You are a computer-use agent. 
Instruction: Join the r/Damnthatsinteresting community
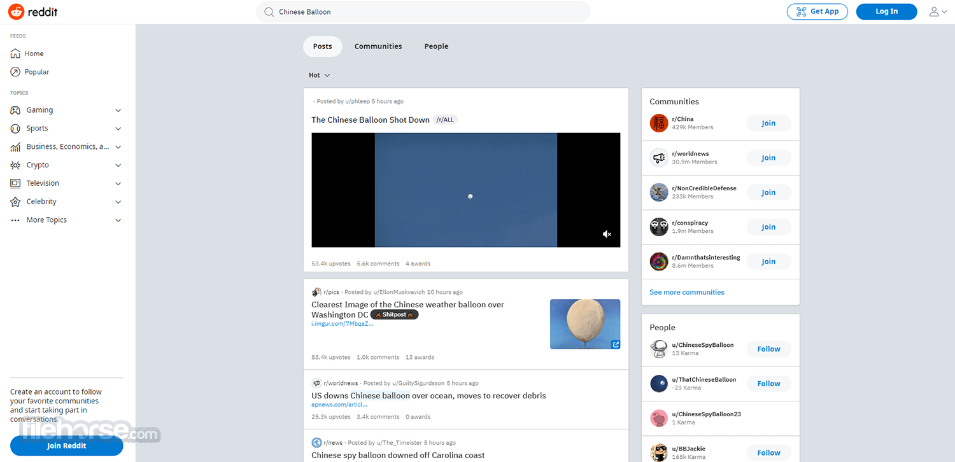768,262
